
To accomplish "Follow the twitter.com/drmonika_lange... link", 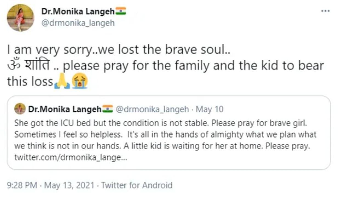I will click(71, 158).
